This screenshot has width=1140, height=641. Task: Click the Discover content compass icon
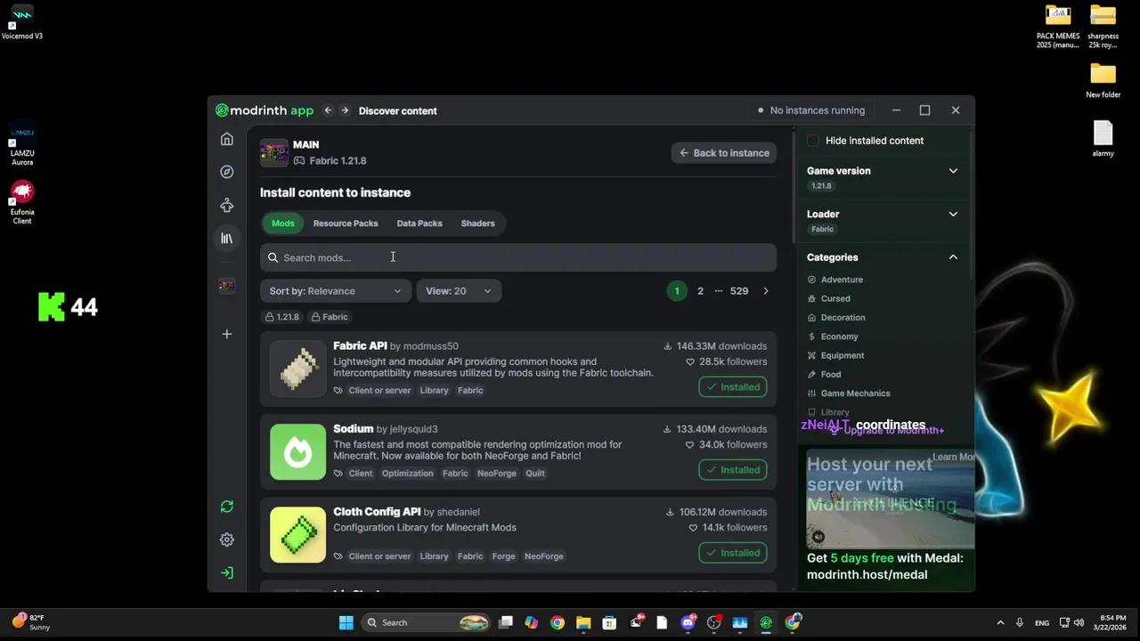pyautogui.click(x=227, y=172)
